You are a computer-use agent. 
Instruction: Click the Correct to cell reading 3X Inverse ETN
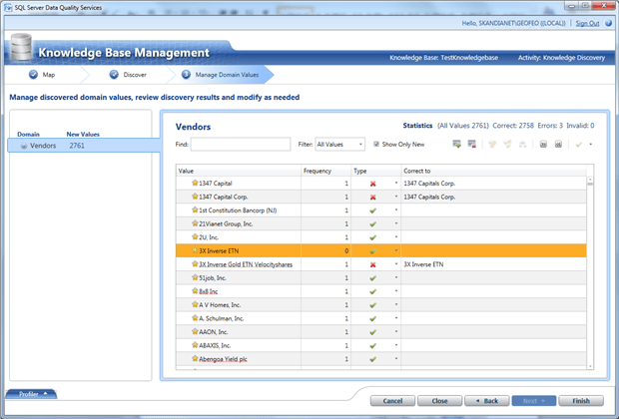coord(493,264)
